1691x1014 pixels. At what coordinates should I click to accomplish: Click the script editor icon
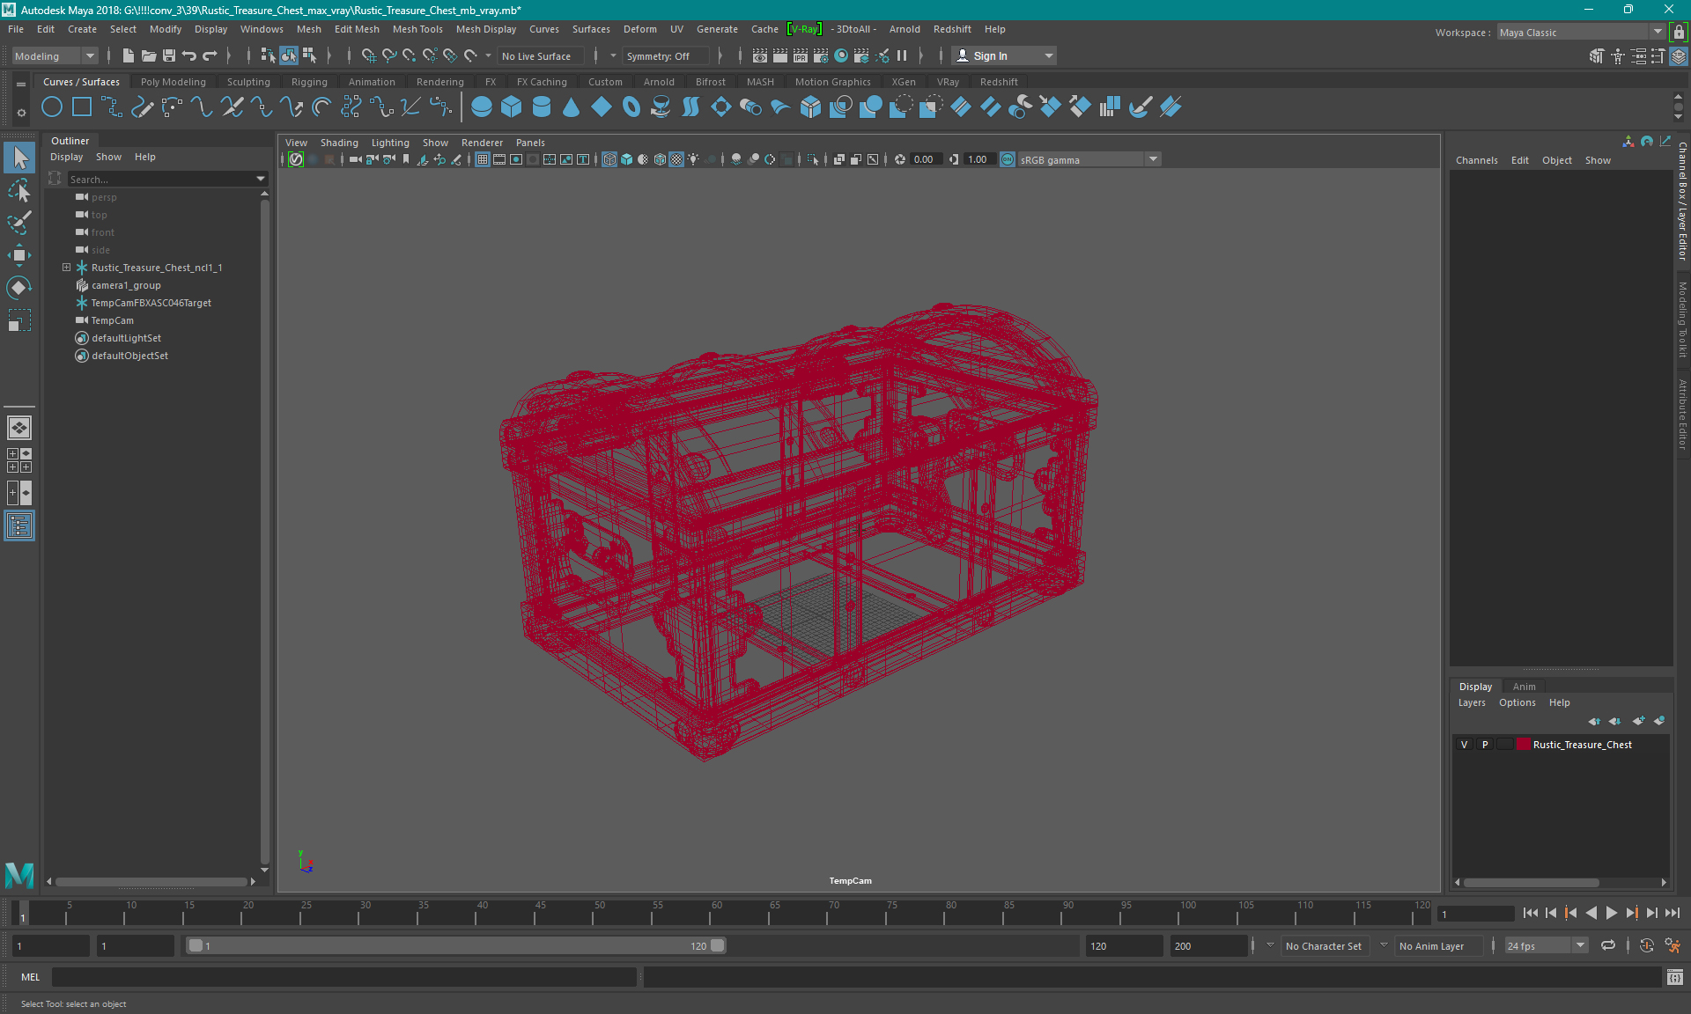(1675, 977)
